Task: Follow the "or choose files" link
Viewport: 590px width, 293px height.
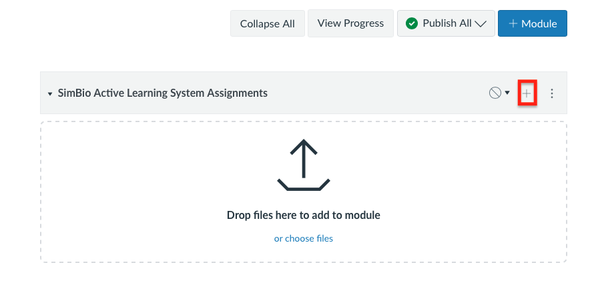Action: (304, 238)
